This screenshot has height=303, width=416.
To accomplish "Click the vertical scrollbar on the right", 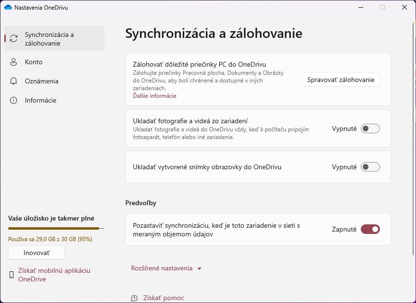I will click(x=413, y=139).
